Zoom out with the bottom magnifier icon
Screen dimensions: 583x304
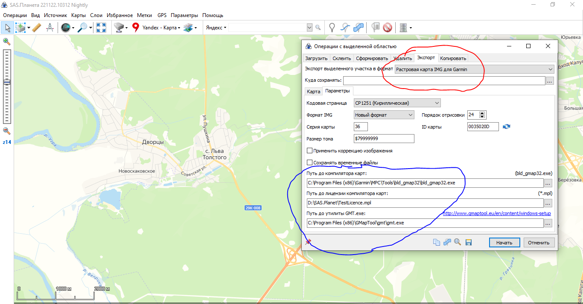click(x=6, y=131)
